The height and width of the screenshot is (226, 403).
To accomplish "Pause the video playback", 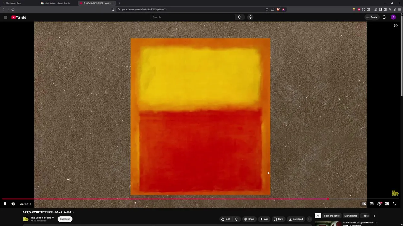I will point(5,204).
